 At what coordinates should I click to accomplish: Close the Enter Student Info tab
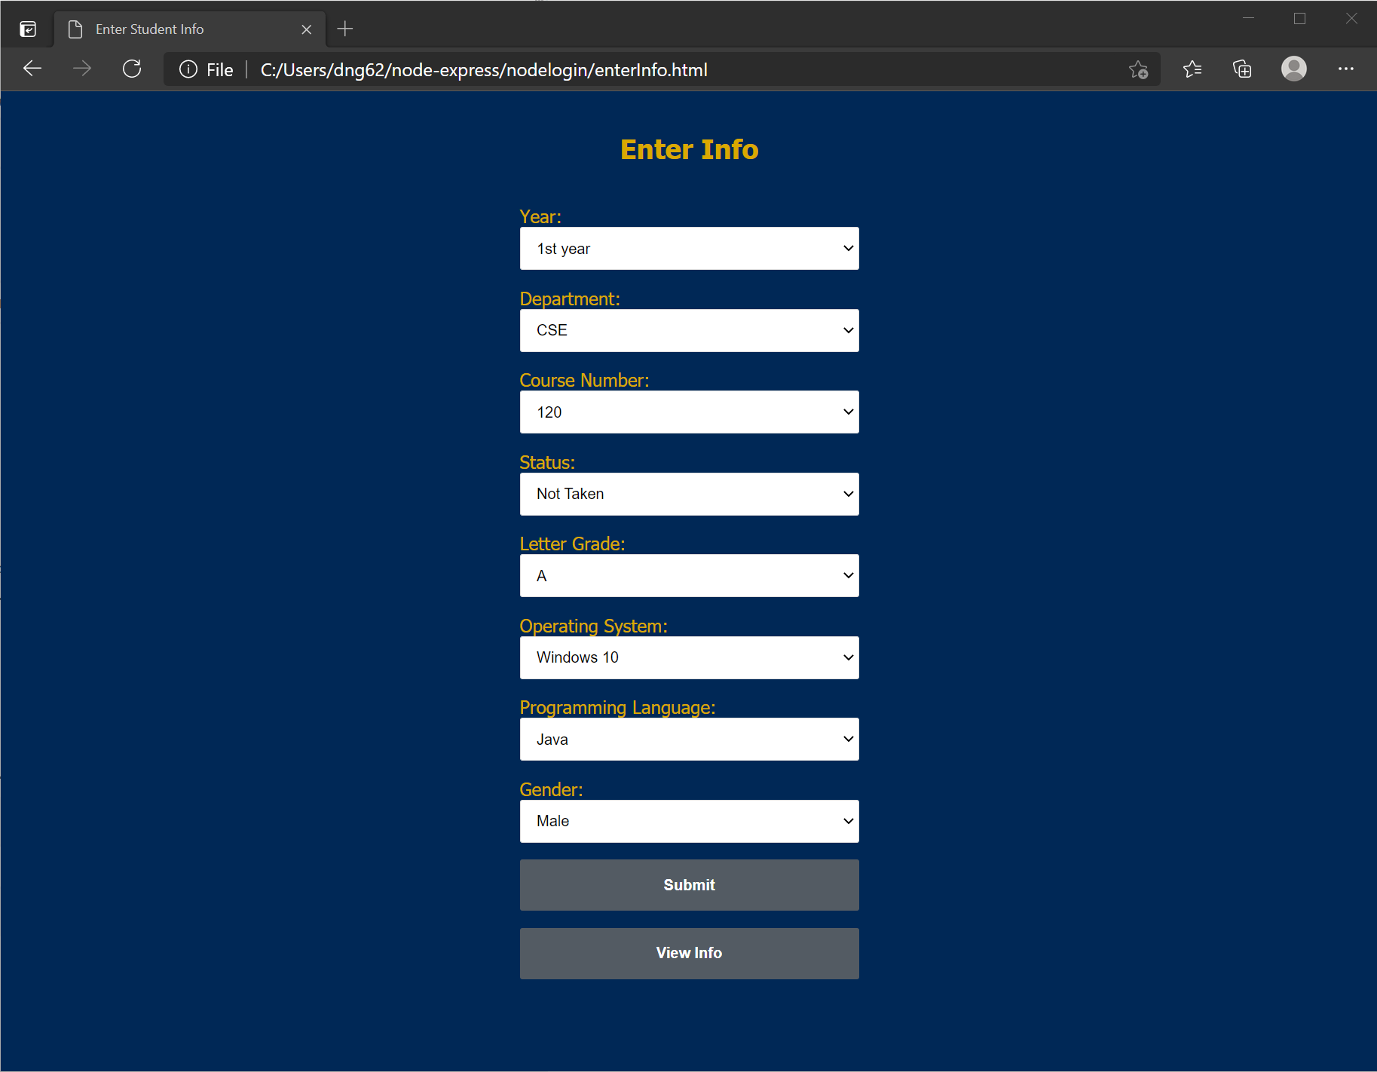tap(307, 29)
